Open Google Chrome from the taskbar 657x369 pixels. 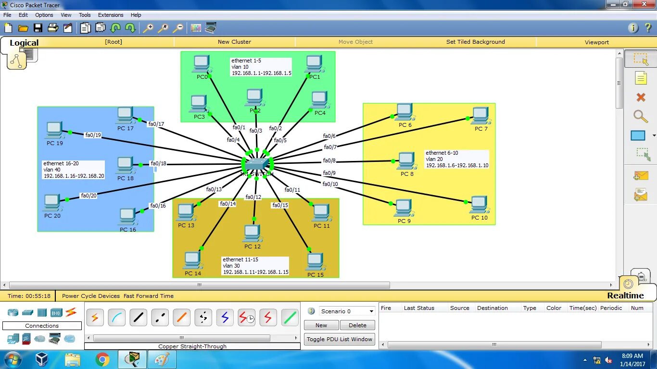point(102,359)
